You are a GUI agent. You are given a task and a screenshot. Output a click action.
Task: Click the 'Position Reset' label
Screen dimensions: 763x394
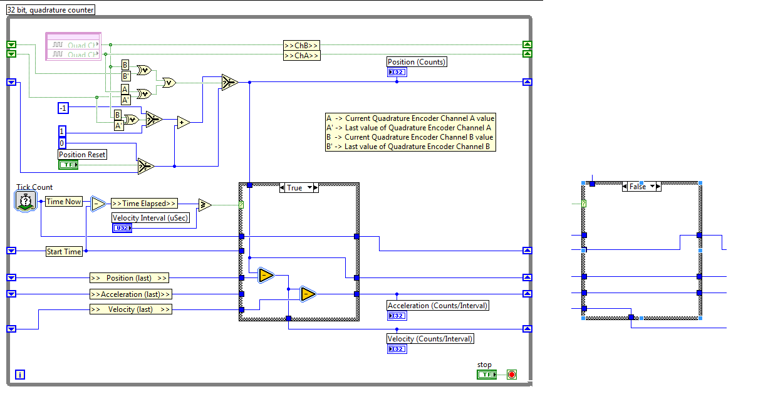[83, 155]
